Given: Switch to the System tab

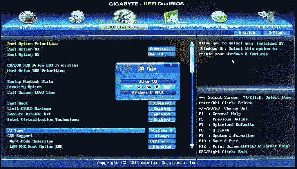Looking at the screenshot, I should (x=75, y=27).
